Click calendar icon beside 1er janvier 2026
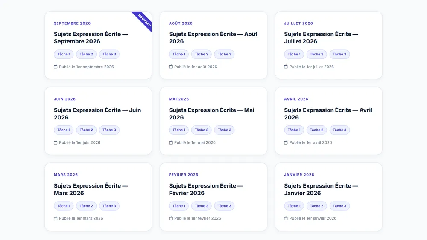 coord(286,218)
